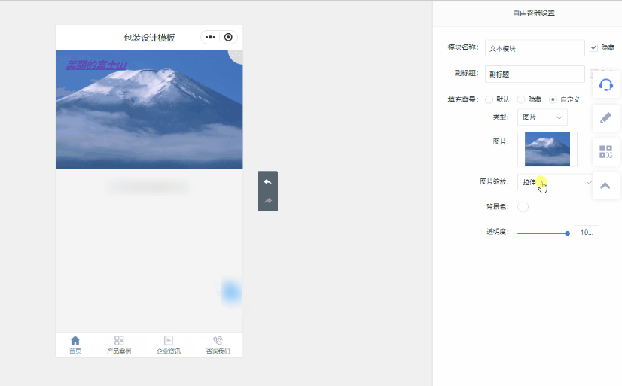622x386 pixels.
Task: Click the undo arrow button
Action: tap(267, 181)
